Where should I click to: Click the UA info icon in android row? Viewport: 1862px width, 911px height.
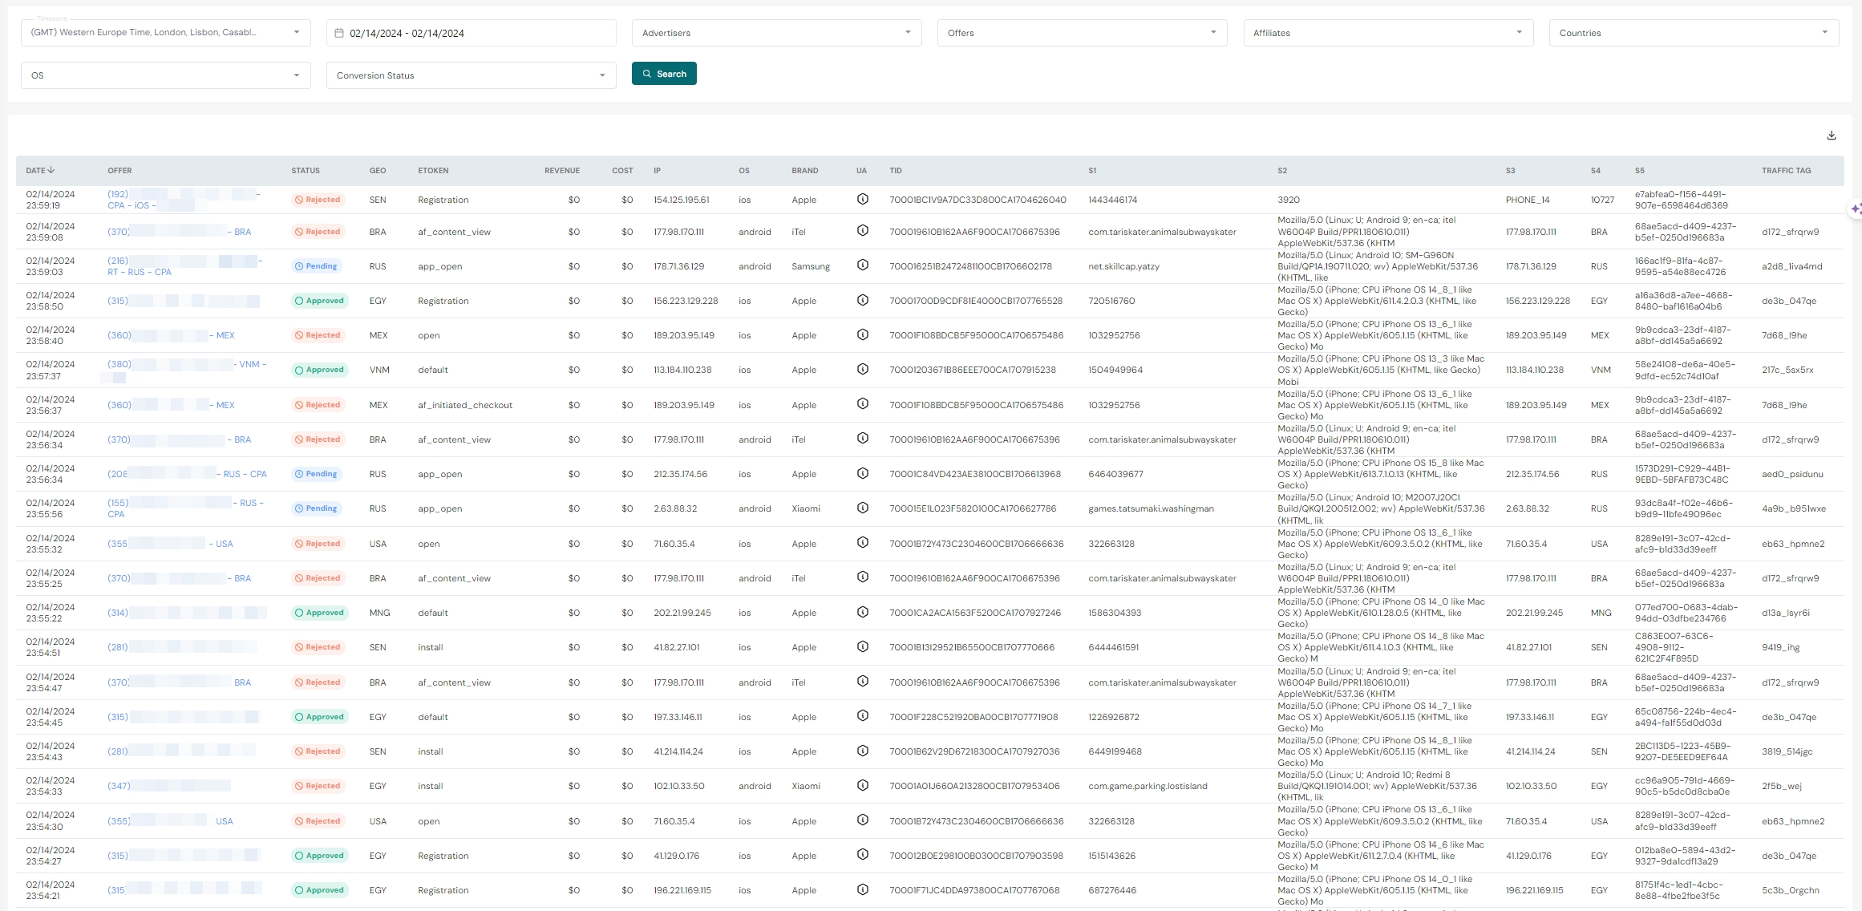pyautogui.click(x=860, y=230)
